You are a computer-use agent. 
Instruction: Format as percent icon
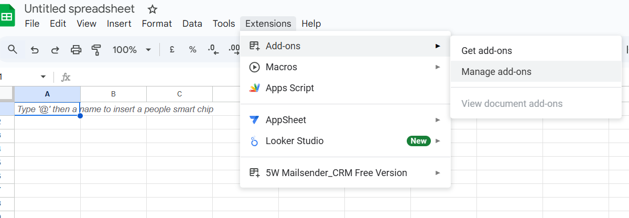tap(192, 50)
